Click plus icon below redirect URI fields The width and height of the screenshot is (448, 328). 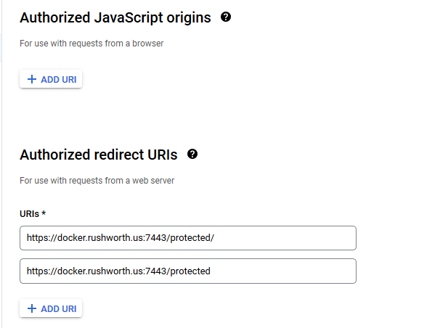click(32, 308)
